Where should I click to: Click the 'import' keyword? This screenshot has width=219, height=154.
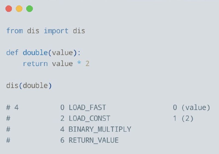(x=56, y=31)
